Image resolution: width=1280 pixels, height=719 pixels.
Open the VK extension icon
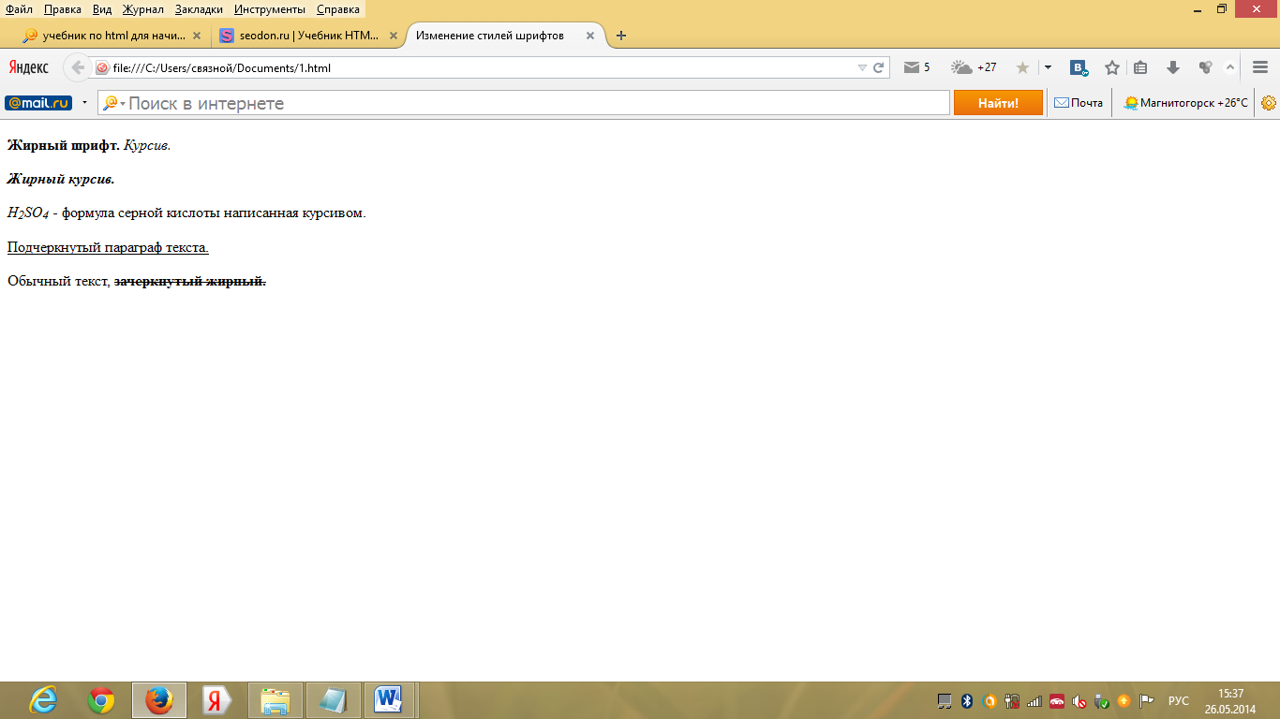1079,67
